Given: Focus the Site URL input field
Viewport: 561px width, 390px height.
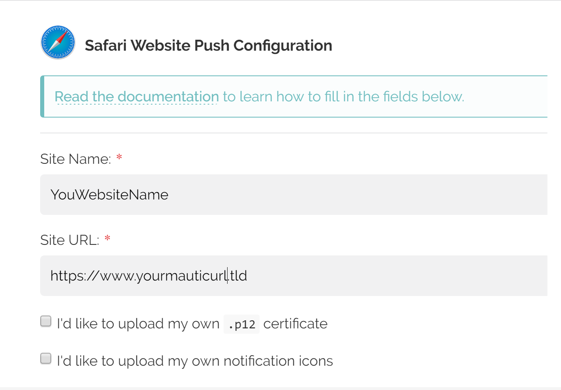Looking at the screenshot, I should pos(294,276).
